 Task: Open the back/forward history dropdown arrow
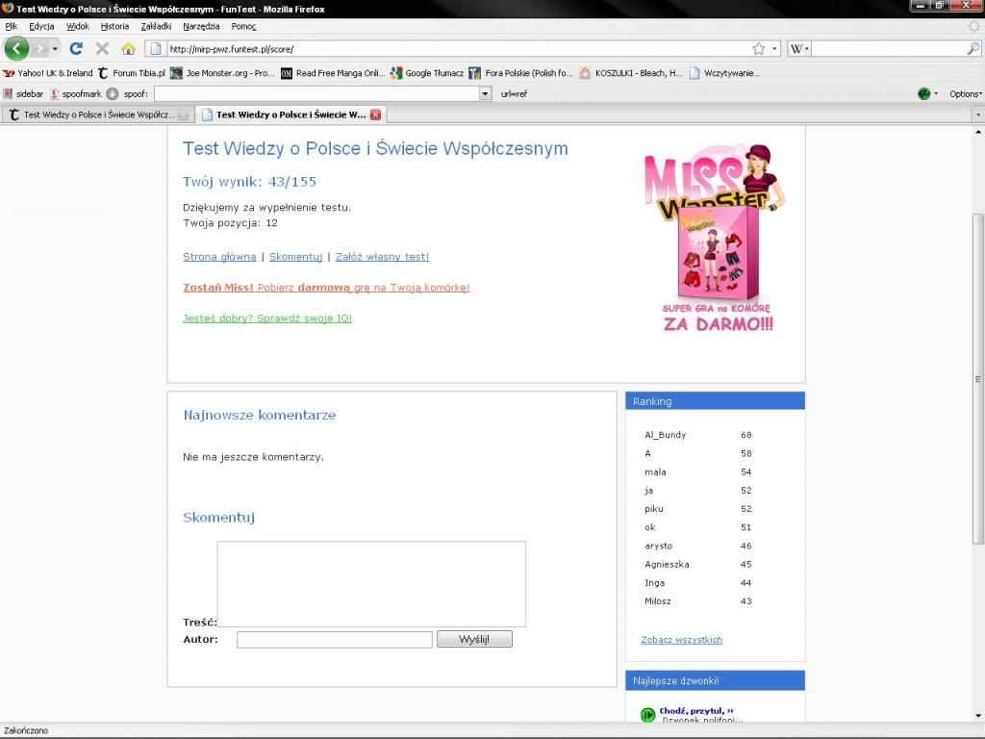click(55, 48)
